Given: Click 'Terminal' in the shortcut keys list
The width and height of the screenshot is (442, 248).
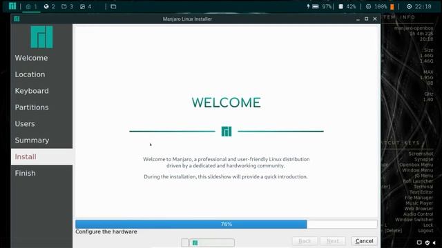Looking at the screenshot, I should point(423,187).
